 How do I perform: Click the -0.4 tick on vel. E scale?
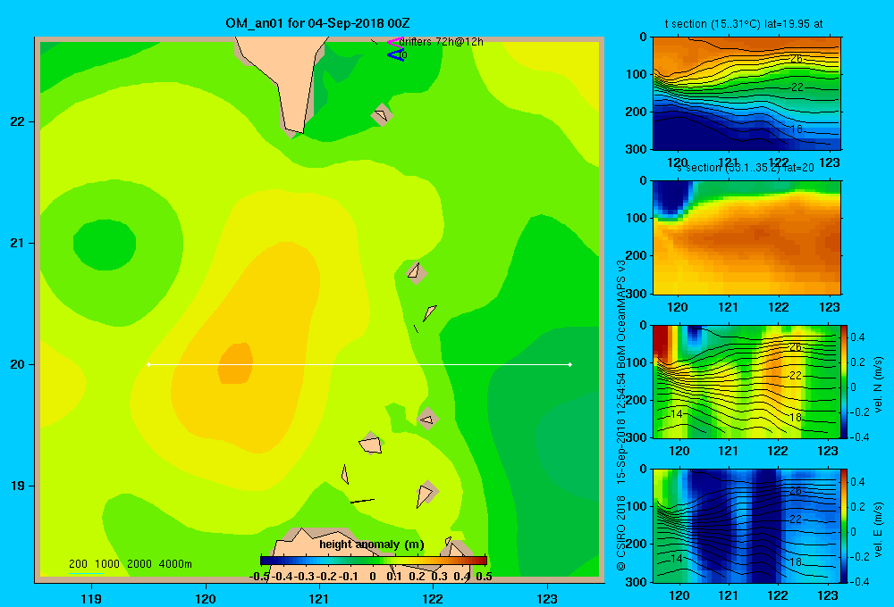tap(857, 581)
